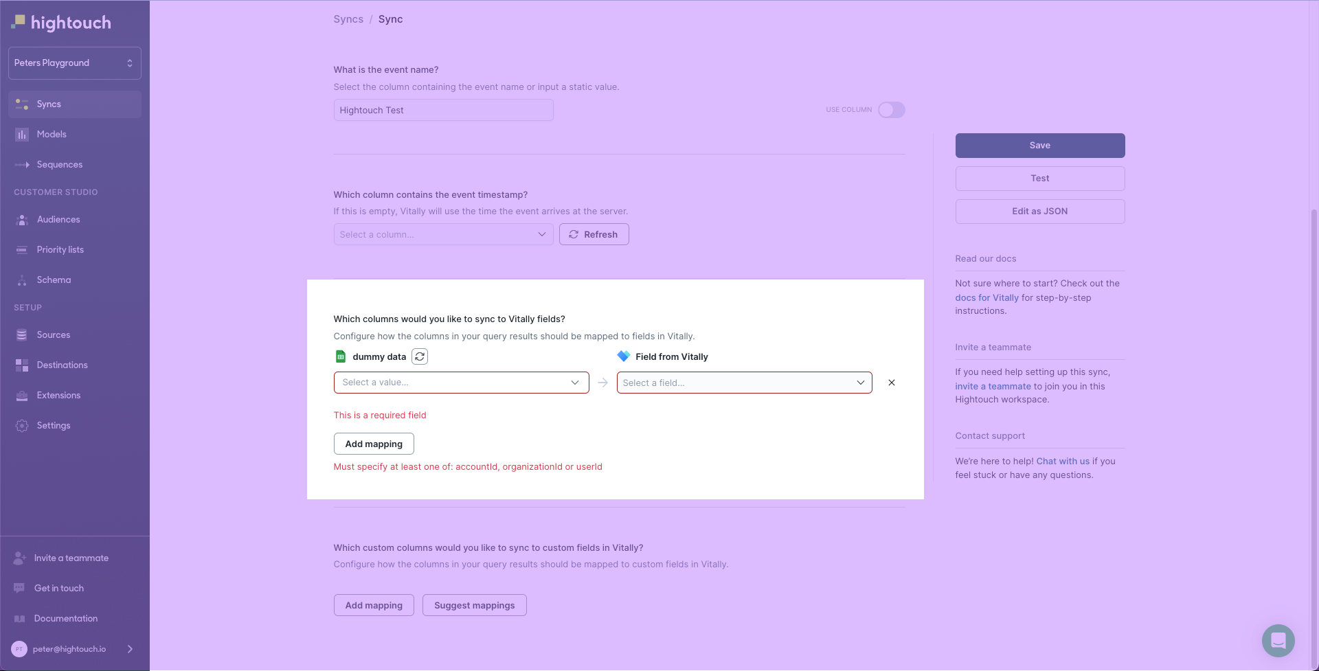Screen dimensions: 1319x671
Task: Click the Sequences arrow icon
Action: [x=22, y=165]
